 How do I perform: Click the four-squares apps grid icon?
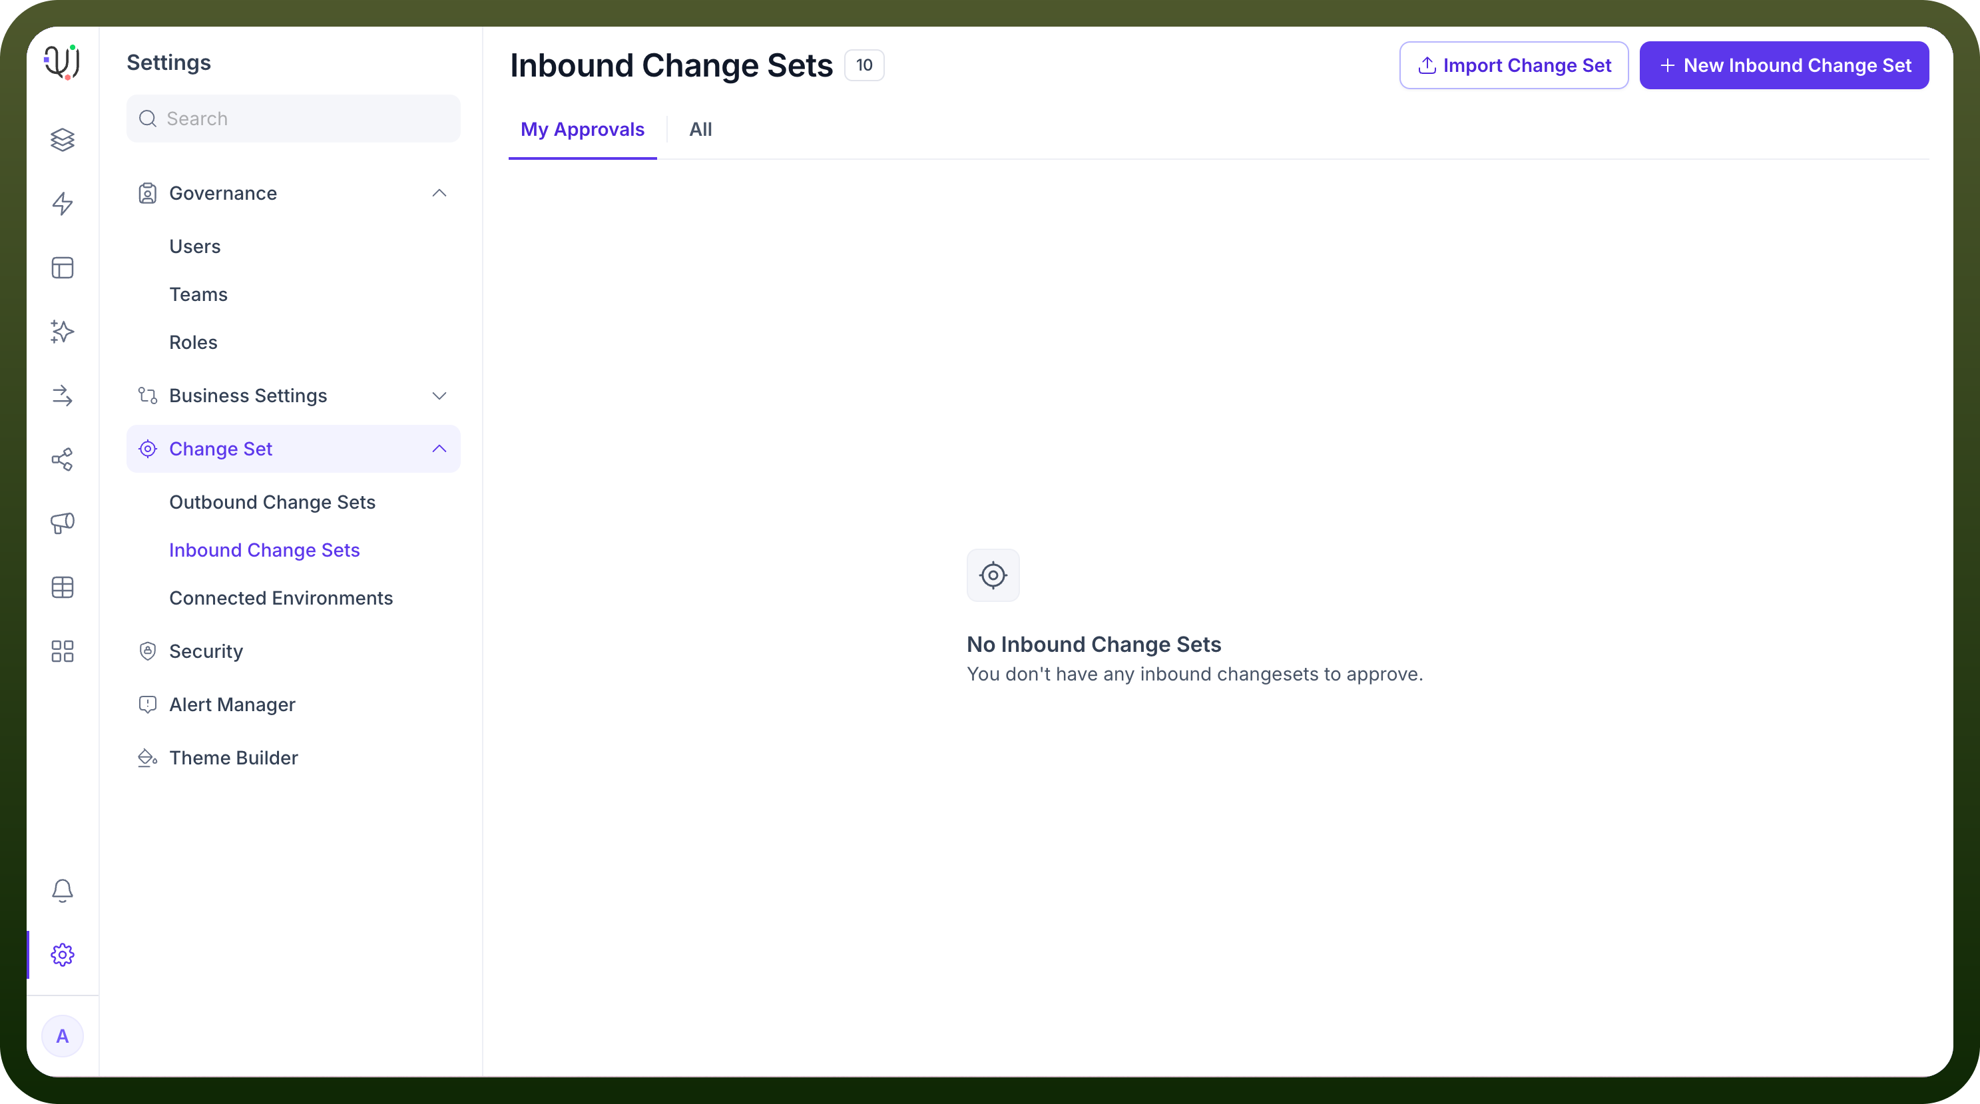click(63, 651)
